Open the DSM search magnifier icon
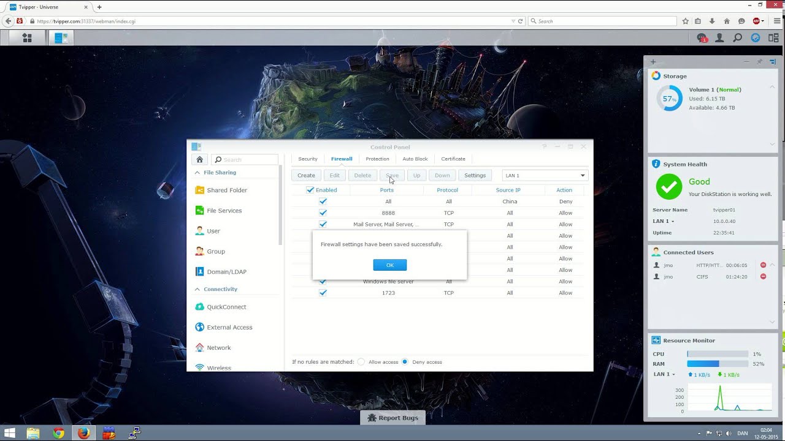The height and width of the screenshot is (441, 785). (x=738, y=38)
